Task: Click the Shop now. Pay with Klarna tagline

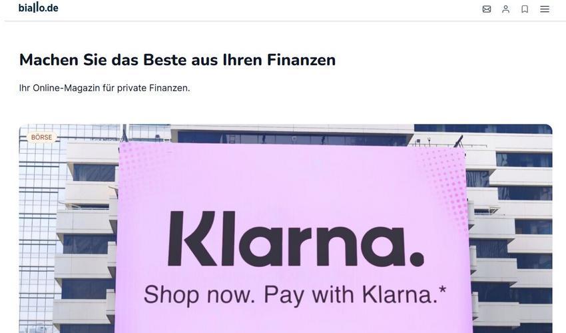Action: click(295, 295)
